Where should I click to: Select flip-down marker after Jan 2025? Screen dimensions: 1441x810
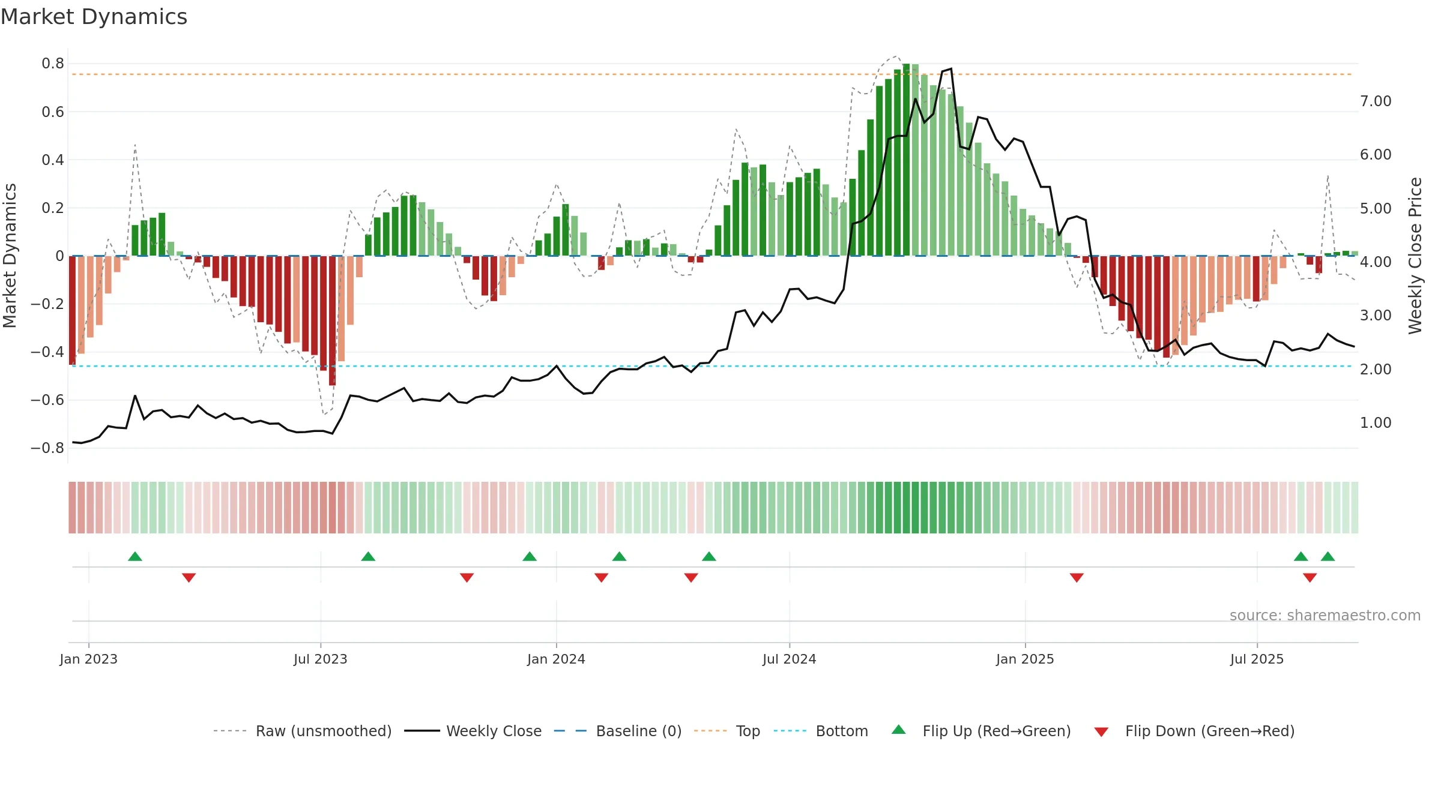tap(1077, 578)
